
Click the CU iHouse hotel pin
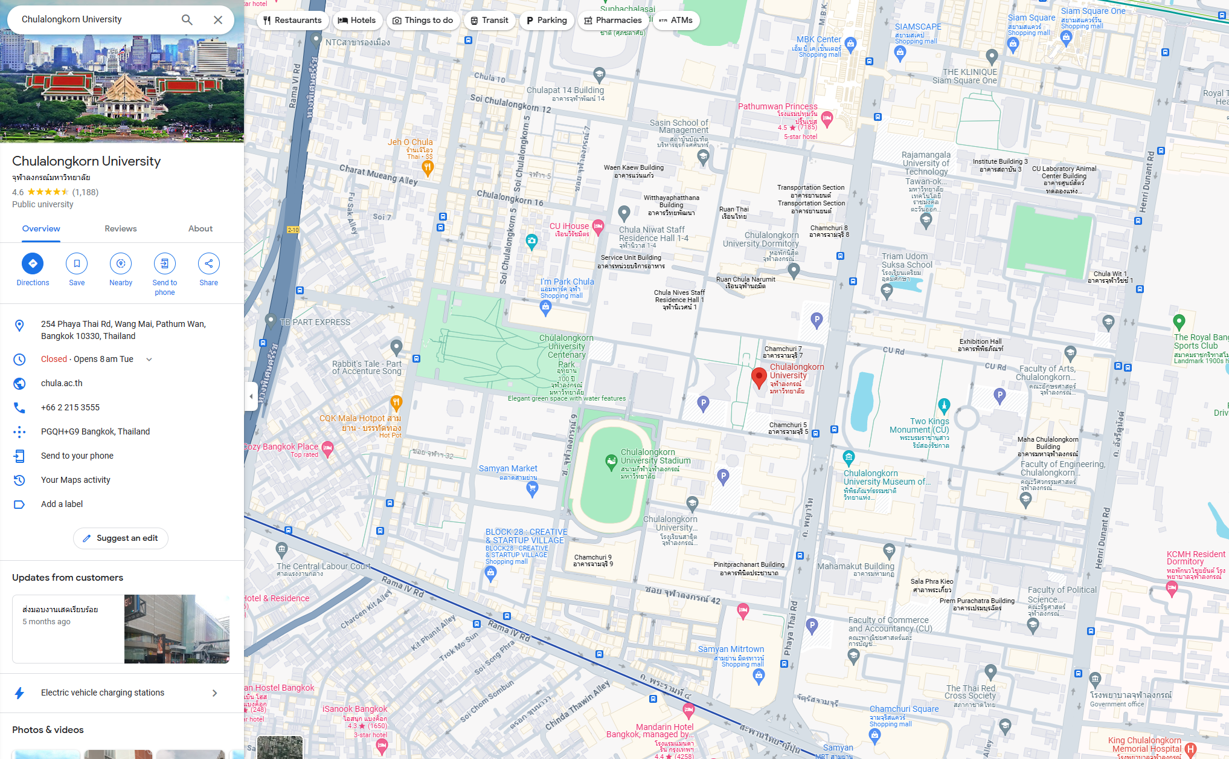click(x=598, y=227)
